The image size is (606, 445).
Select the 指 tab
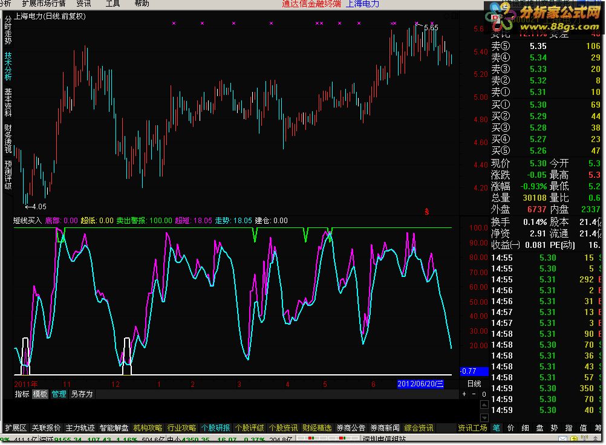(569, 428)
